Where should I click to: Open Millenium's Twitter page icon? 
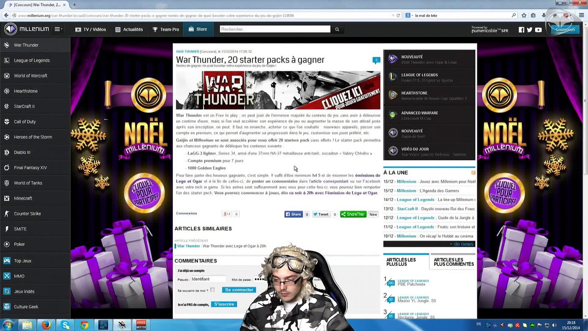coord(530,30)
